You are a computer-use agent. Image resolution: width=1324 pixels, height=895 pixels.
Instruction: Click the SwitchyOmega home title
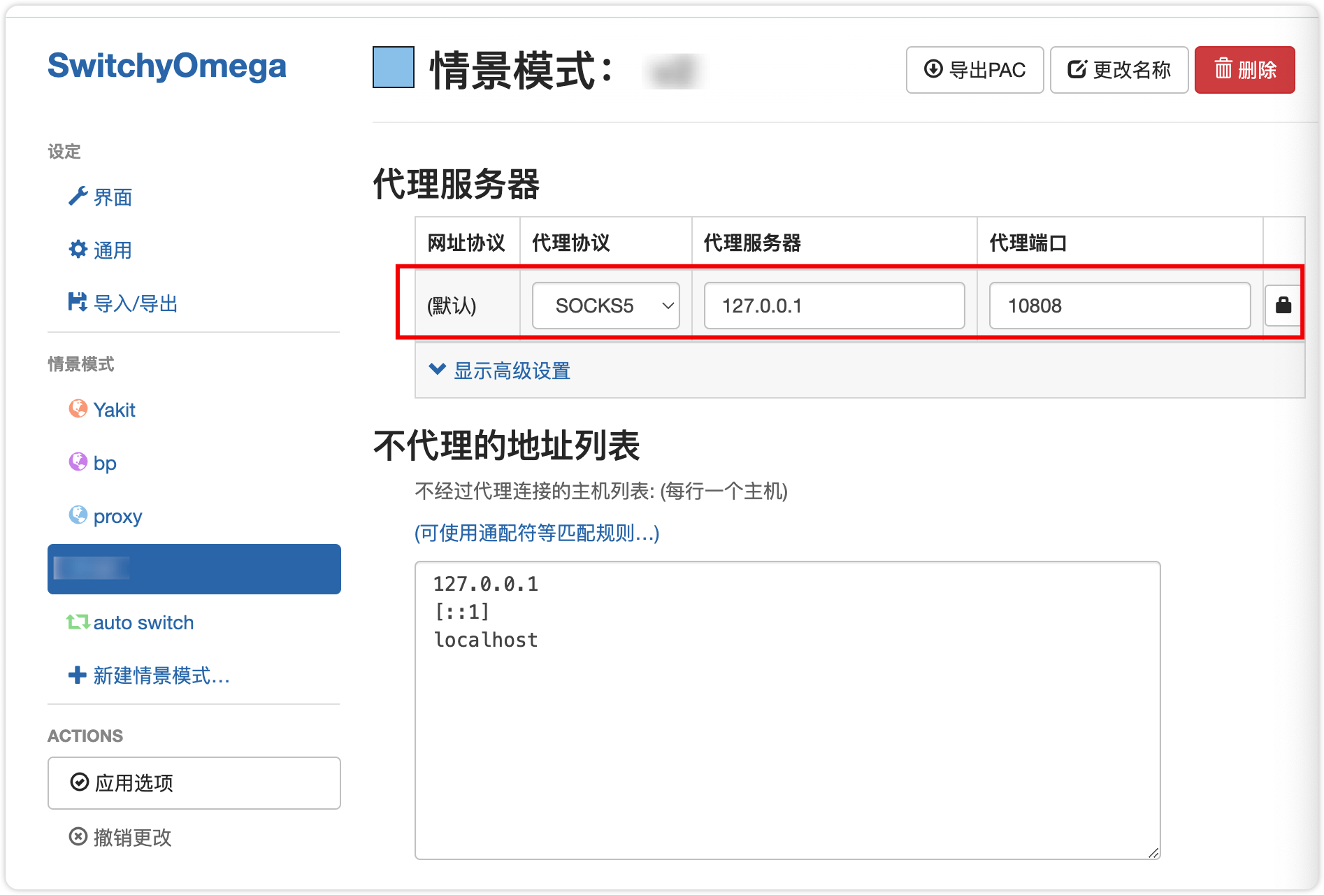167,66
